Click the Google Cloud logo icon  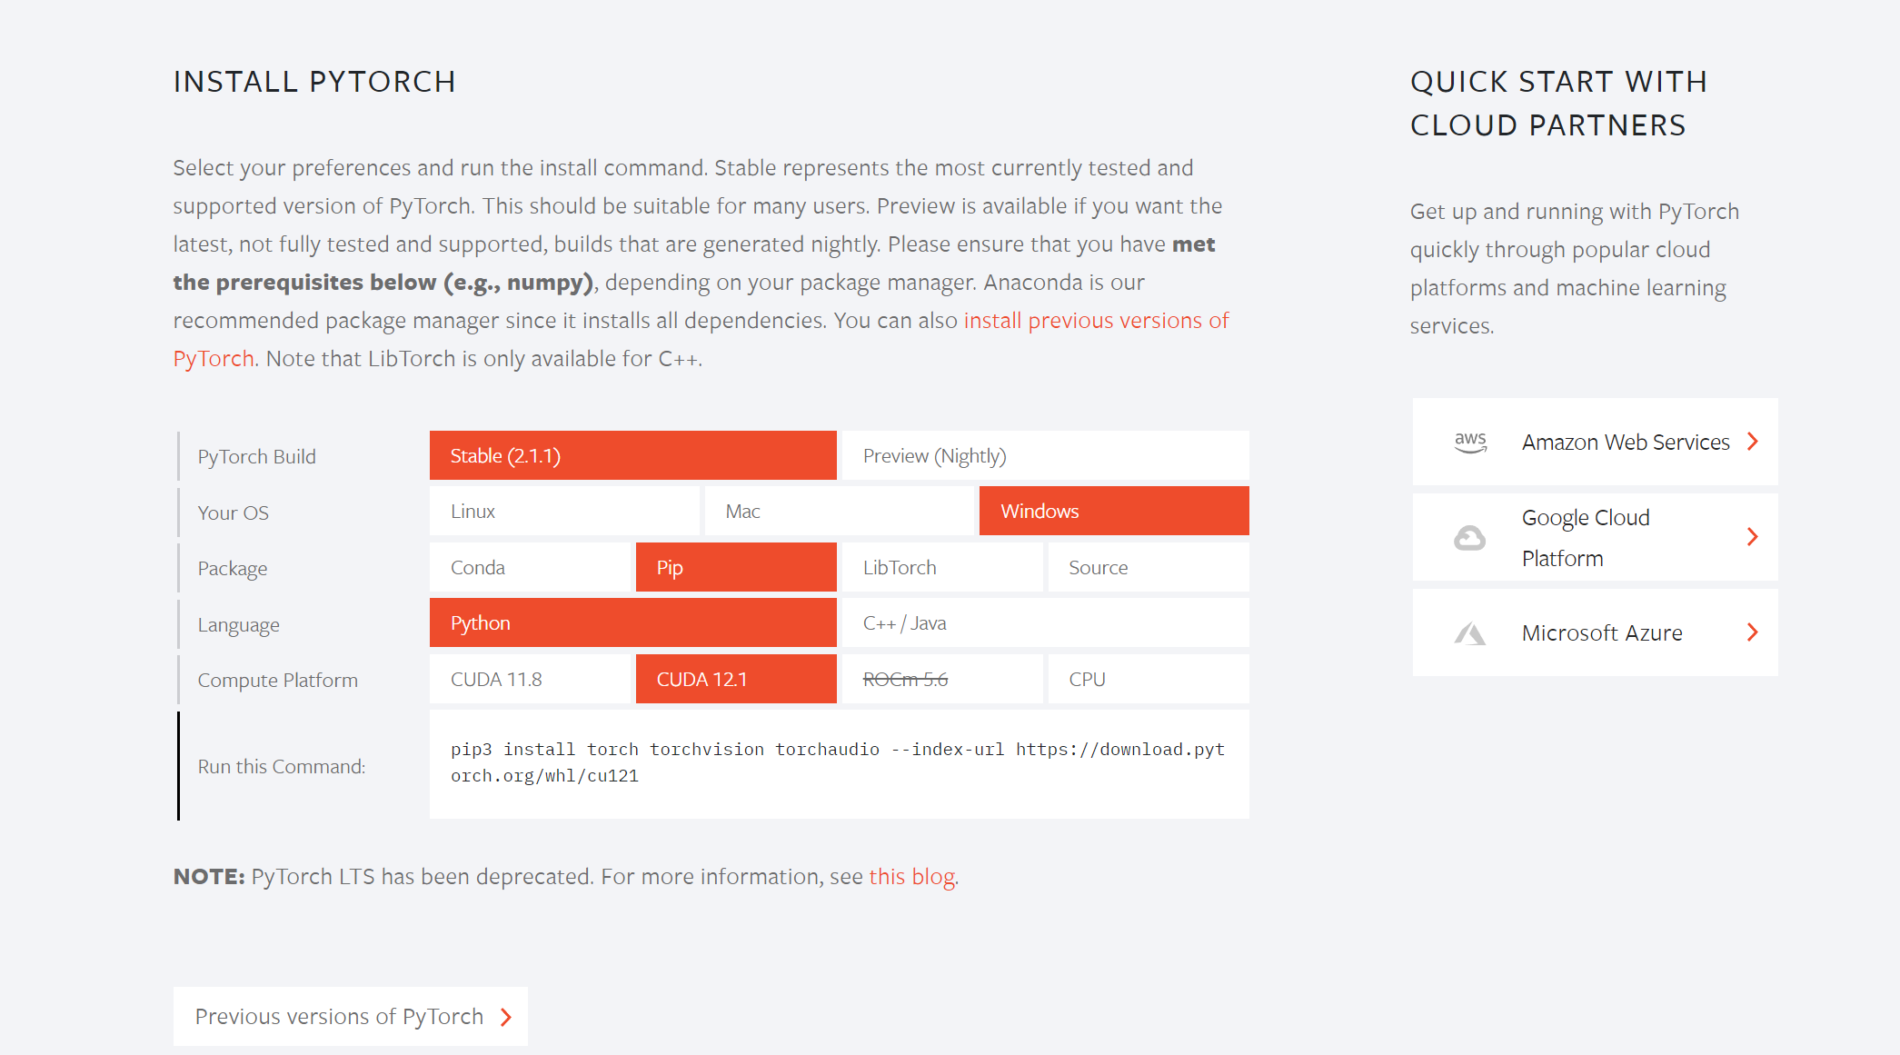(x=1469, y=538)
